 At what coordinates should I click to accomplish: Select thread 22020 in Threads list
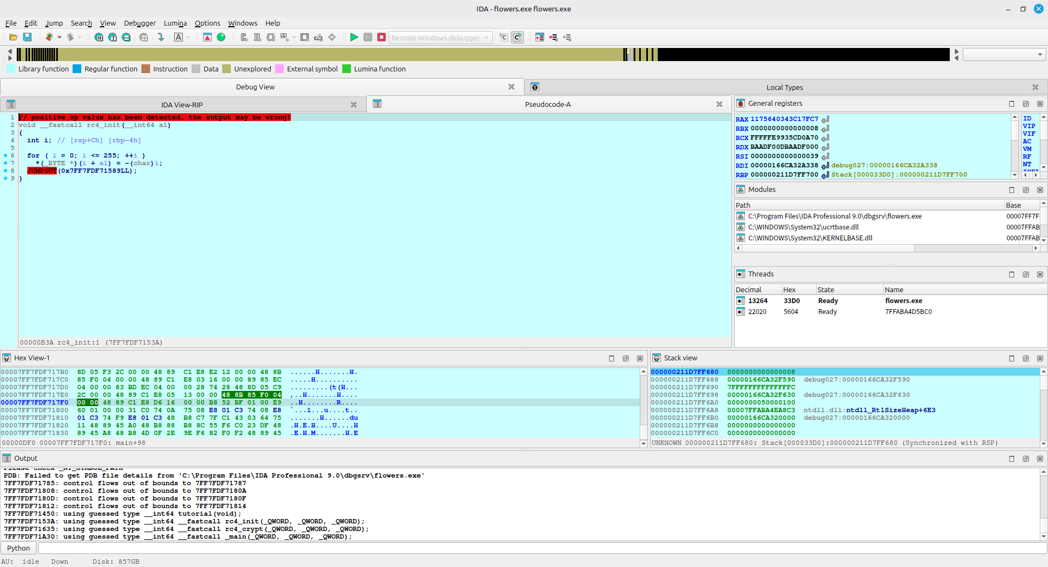pyautogui.click(x=757, y=312)
